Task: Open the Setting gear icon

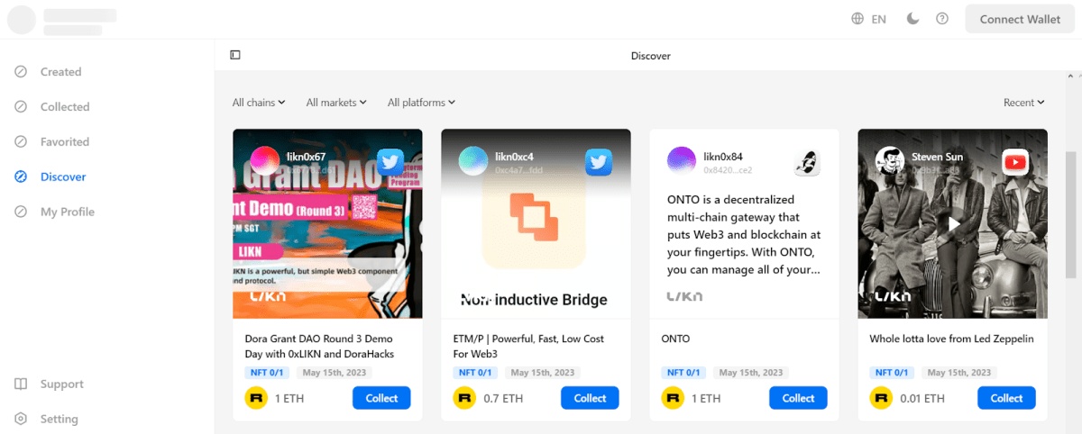Action: click(x=21, y=420)
